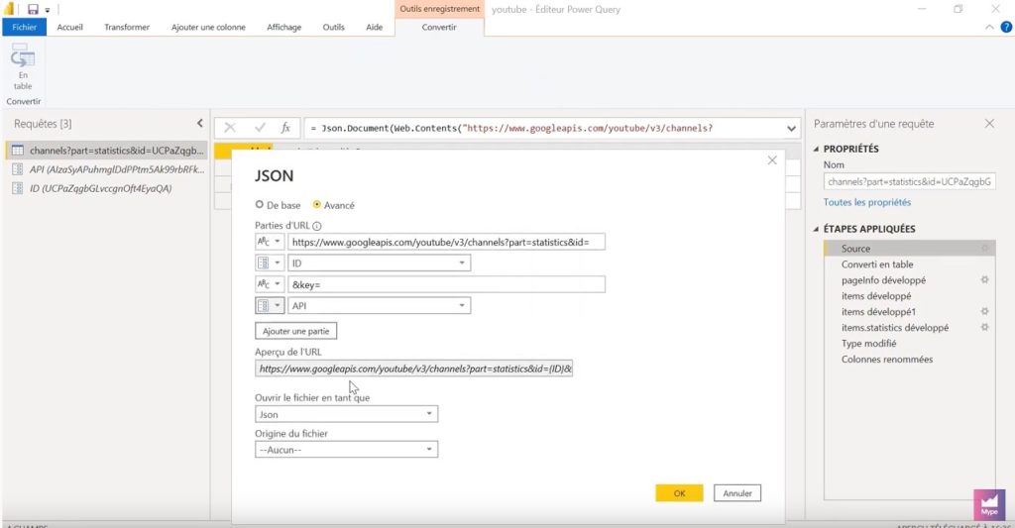Collapse the Requêtes pane with the chevron
The width and height of the screenshot is (1015, 528).
point(199,123)
